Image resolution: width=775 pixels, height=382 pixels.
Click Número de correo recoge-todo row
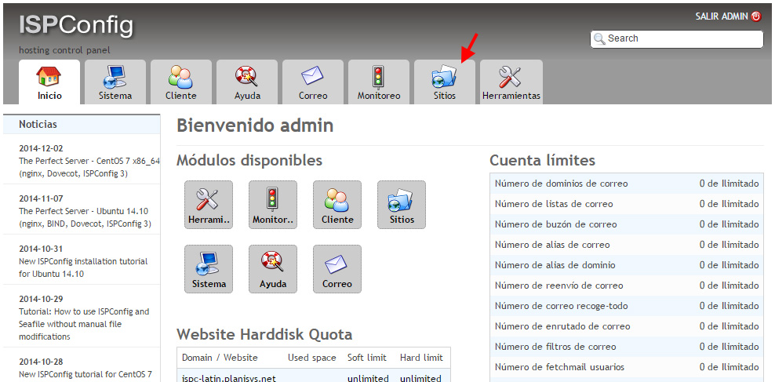coord(626,306)
